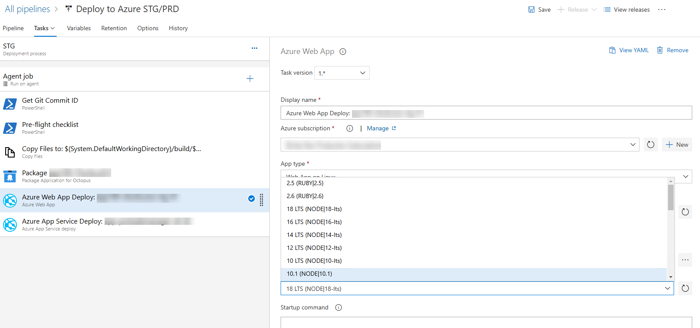Viewport: 700px width, 328px height.
Task: Expand the App type dropdown
Action: 686,176
